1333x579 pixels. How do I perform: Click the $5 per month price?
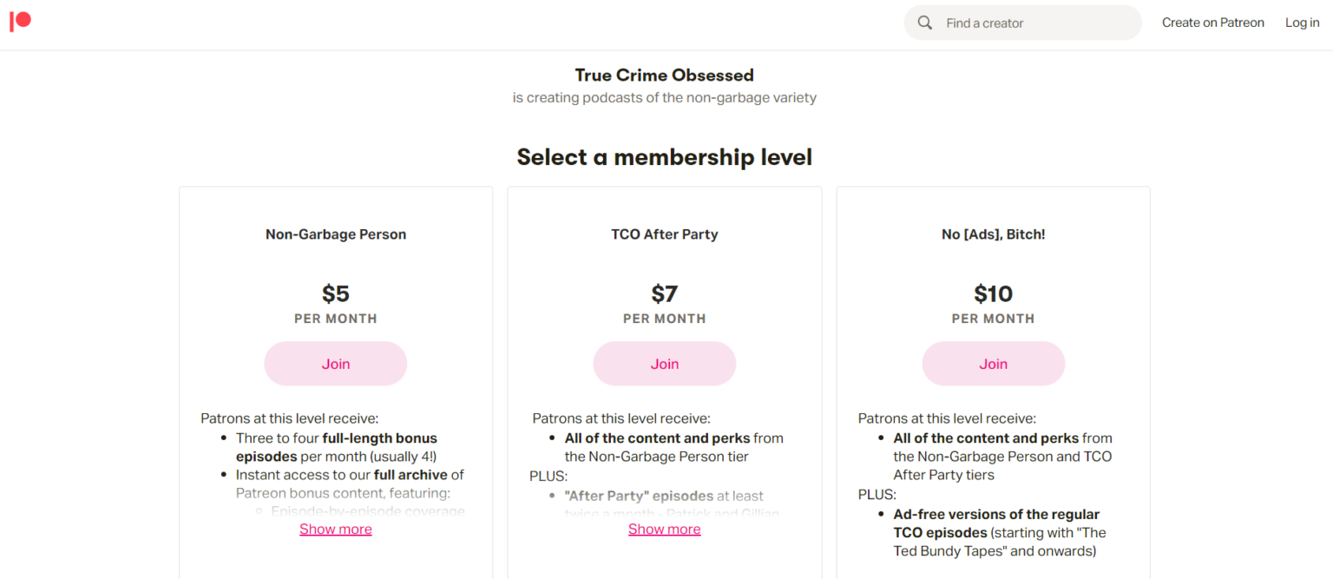(x=336, y=294)
